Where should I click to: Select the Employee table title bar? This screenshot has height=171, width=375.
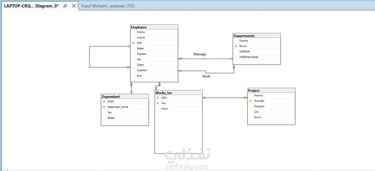coord(154,27)
